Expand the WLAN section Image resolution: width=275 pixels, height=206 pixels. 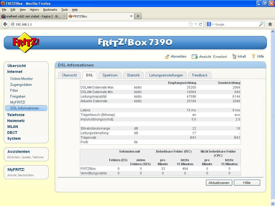coord(12,127)
